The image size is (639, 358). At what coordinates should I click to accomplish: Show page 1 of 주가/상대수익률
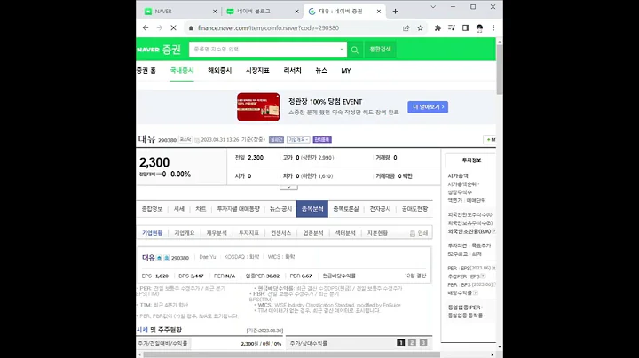click(x=401, y=343)
